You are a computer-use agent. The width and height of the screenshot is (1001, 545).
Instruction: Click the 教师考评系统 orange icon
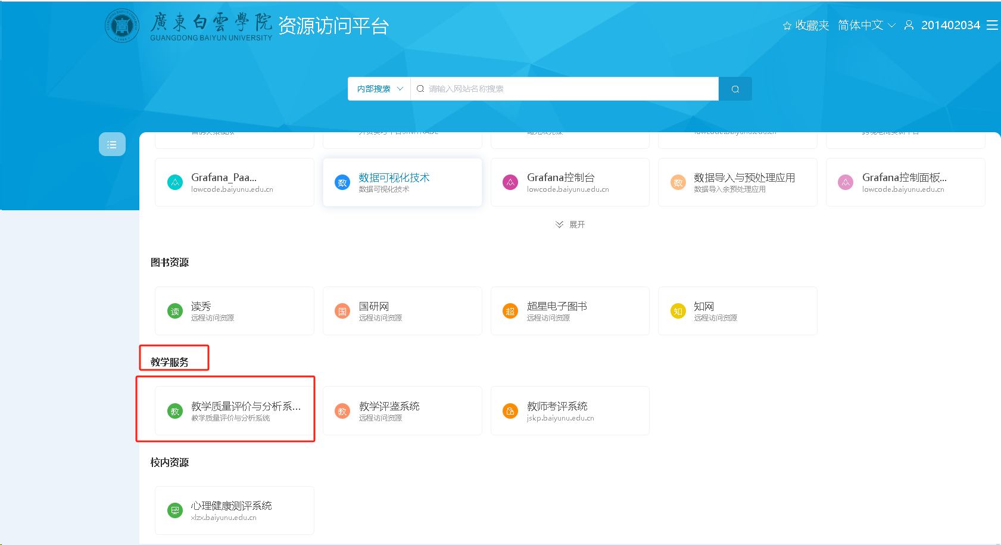click(510, 411)
